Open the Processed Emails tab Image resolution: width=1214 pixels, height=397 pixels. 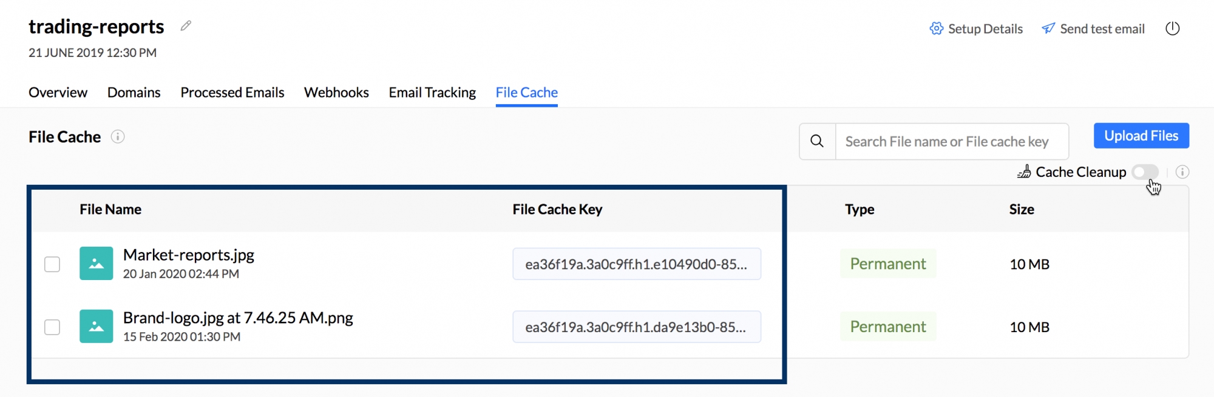[x=232, y=92]
